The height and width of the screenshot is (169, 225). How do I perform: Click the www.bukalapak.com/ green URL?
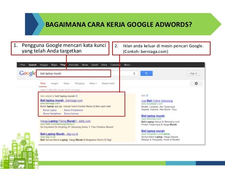click(x=152, y=104)
